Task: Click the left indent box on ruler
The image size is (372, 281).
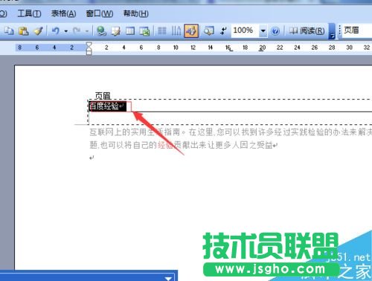Action: tap(89, 53)
